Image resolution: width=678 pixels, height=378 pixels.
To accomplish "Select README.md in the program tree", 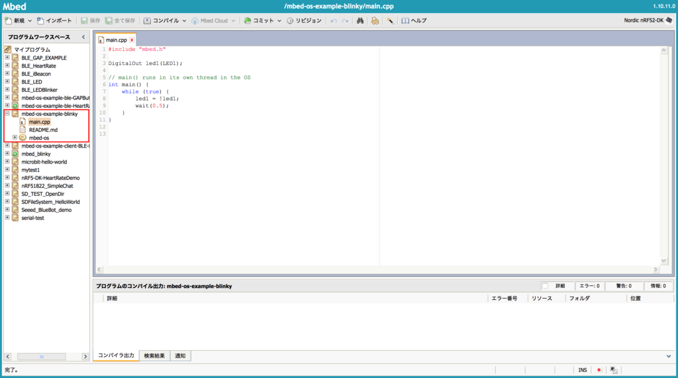I will pyautogui.click(x=43, y=130).
